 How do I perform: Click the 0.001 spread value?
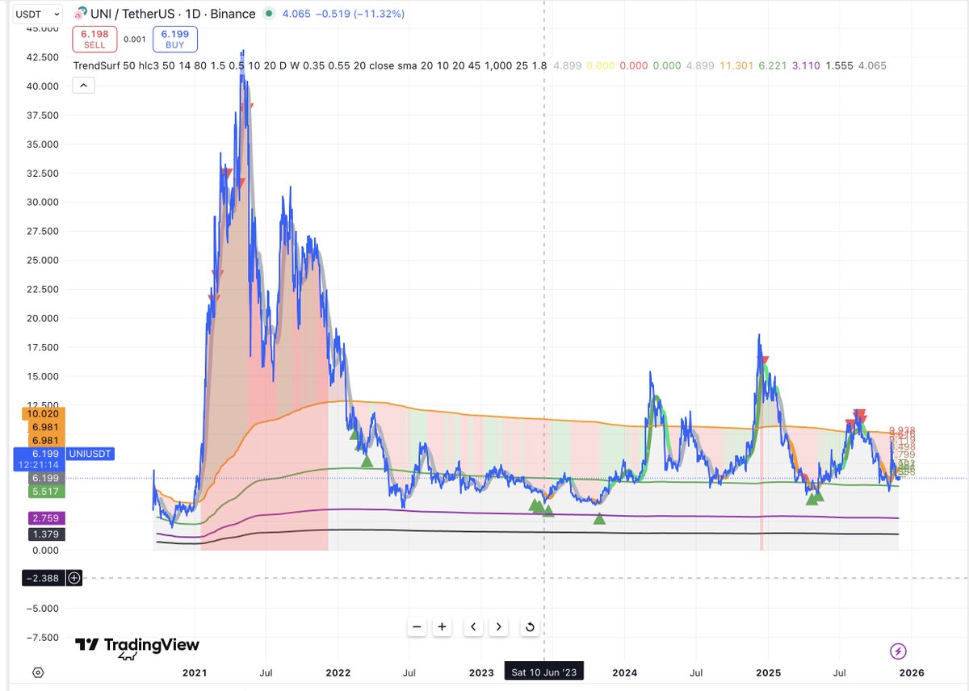point(134,39)
